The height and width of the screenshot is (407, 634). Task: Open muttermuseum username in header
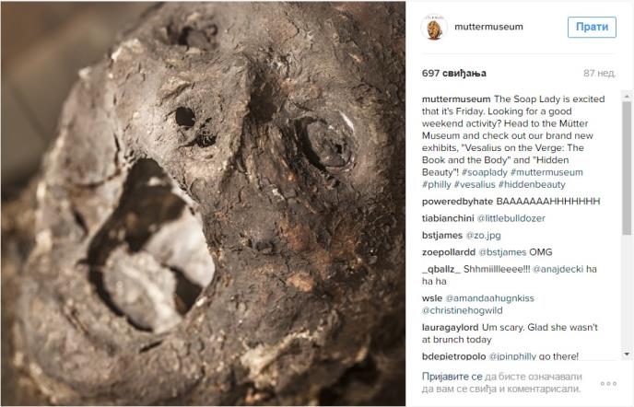pyautogui.click(x=488, y=27)
